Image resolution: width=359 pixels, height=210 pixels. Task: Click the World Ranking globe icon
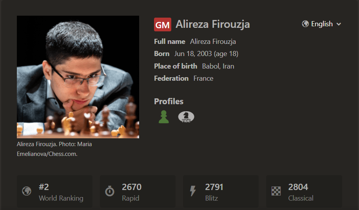point(27,191)
